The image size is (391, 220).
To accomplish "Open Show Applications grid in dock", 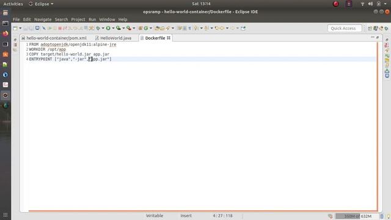I will (x=5, y=215).
